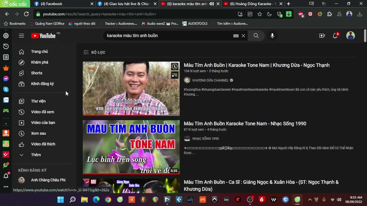
Task: Open the YouTube guide hamburger menu
Action: pyautogui.click(x=22, y=36)
